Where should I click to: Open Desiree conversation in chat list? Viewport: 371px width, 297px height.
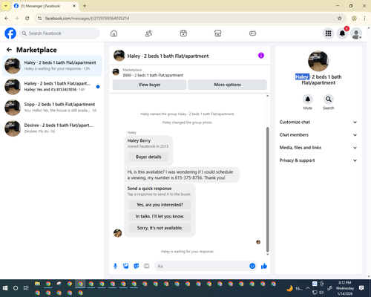pos(52,128)
